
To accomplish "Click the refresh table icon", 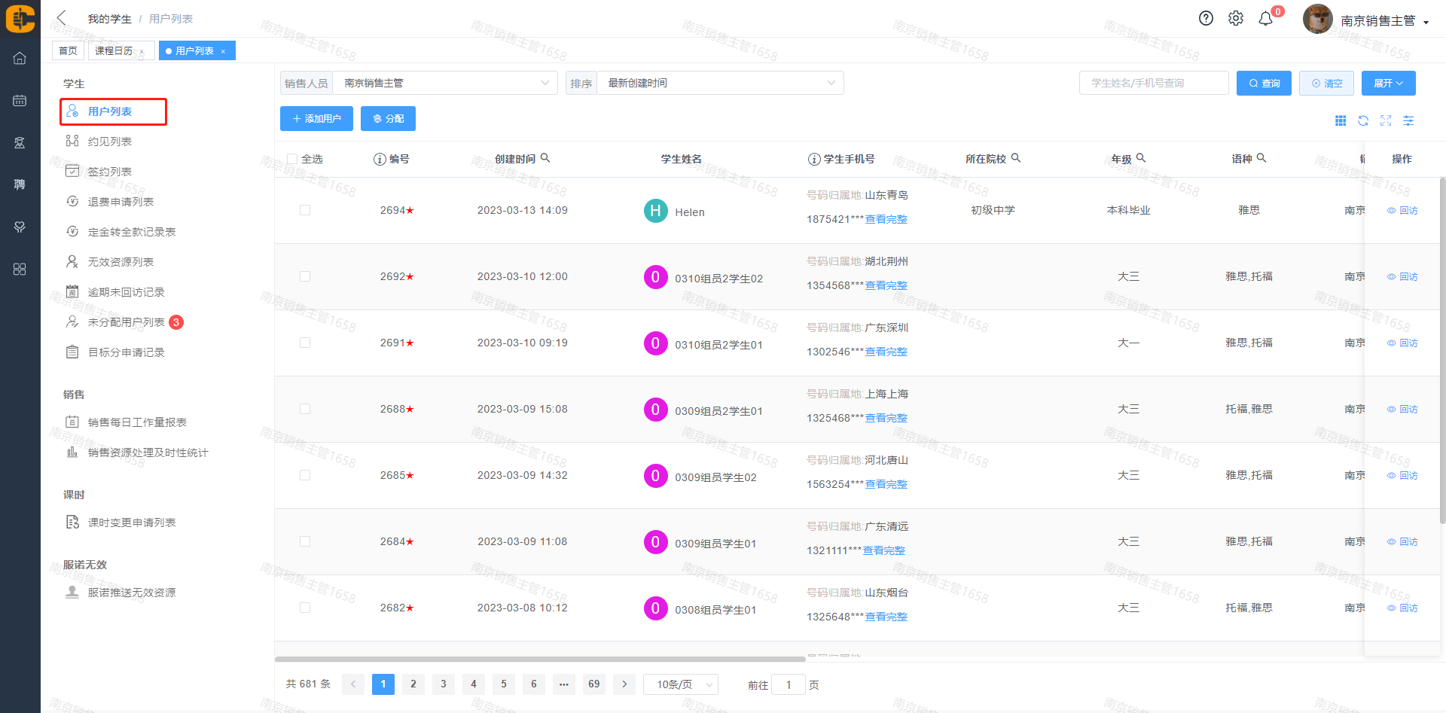I will point(1363,120).
